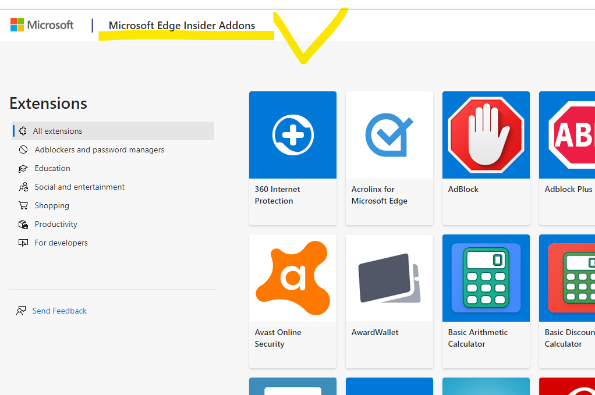Open the 360 Internet Protection icon tile
The image size is (595, 395).
(x=293, y=135)
